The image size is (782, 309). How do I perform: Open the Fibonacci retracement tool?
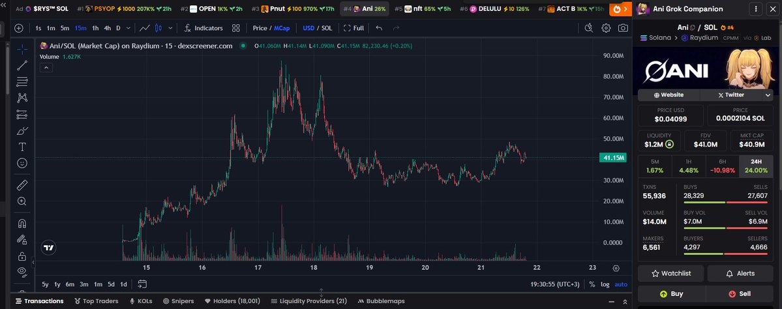(x=22, y=81)
